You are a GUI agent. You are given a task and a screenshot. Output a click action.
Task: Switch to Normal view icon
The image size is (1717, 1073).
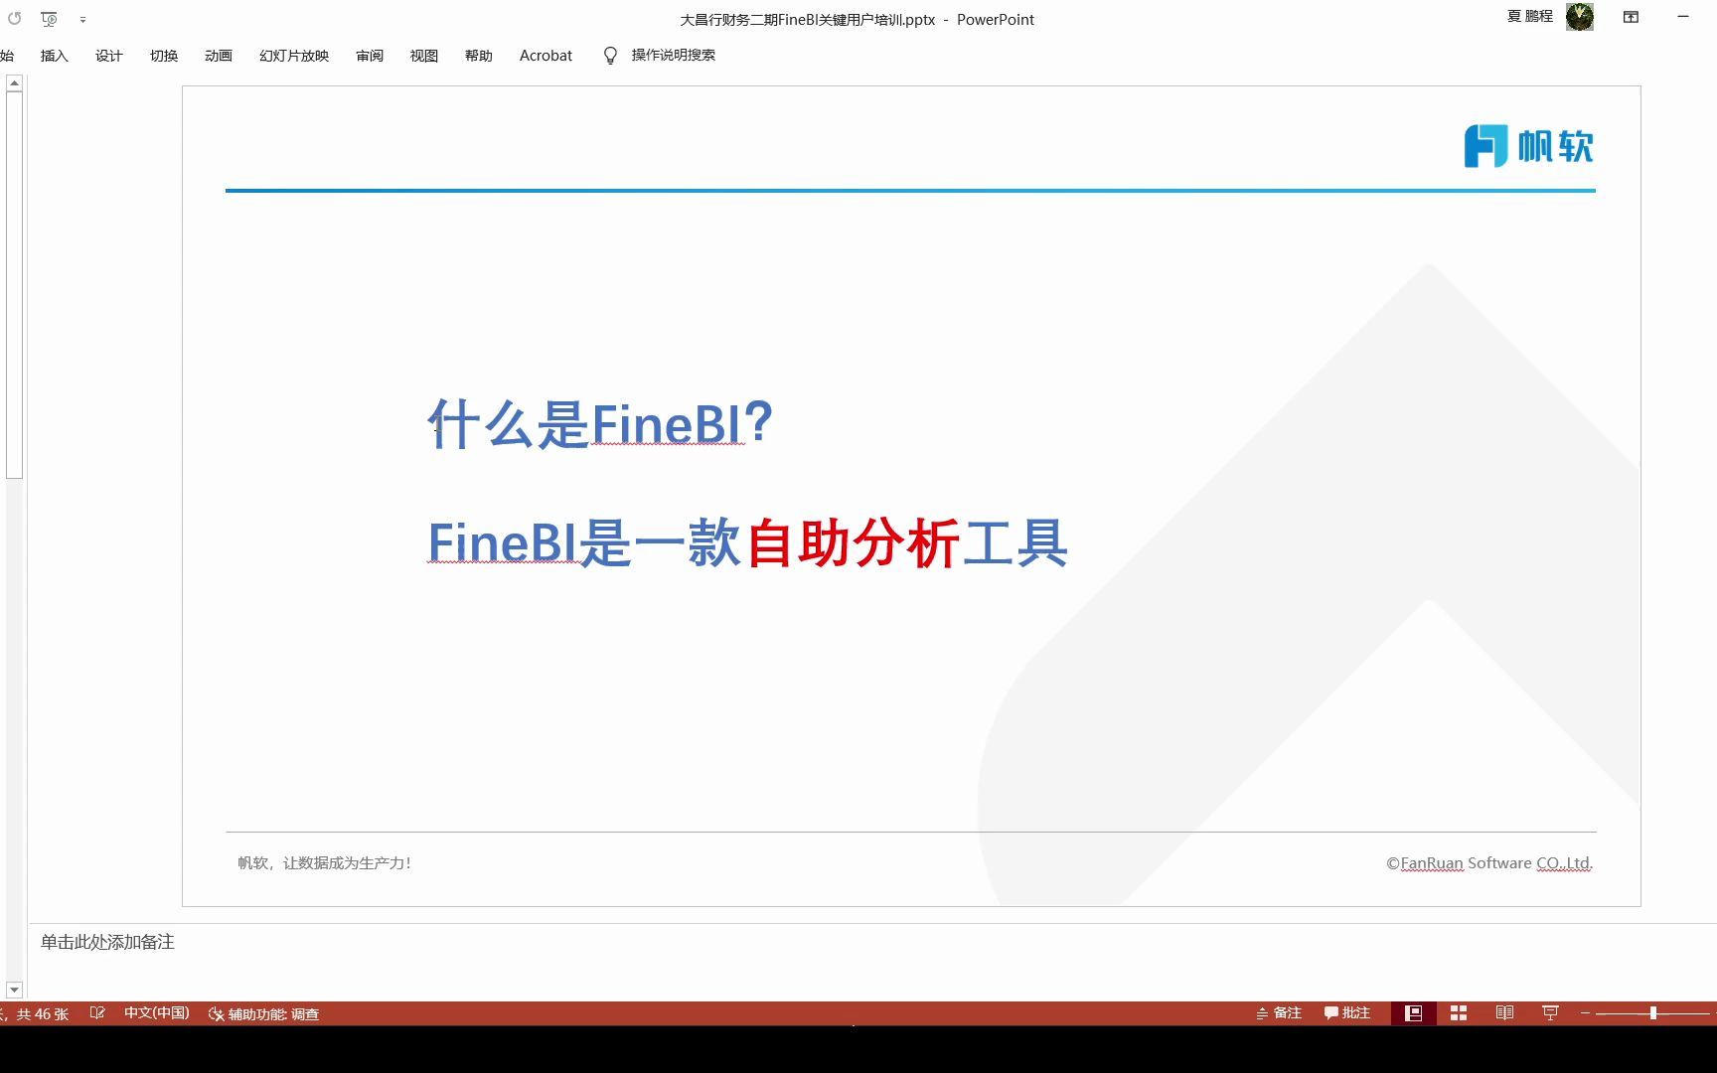pyautogui.click(x=1413, y=1013)
